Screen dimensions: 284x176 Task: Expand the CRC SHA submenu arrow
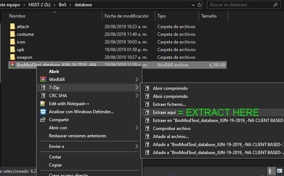[137, 95]
